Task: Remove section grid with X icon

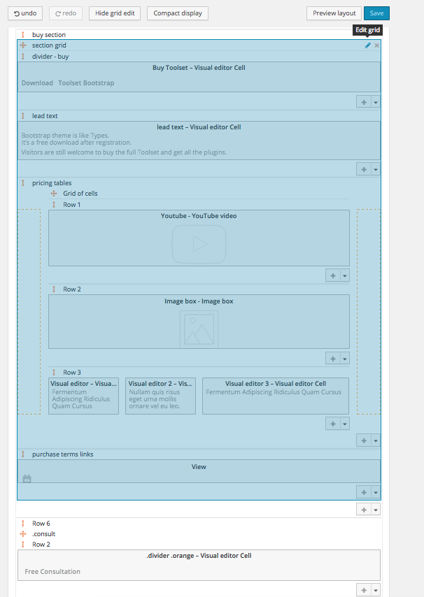Action: click(376, 45)
